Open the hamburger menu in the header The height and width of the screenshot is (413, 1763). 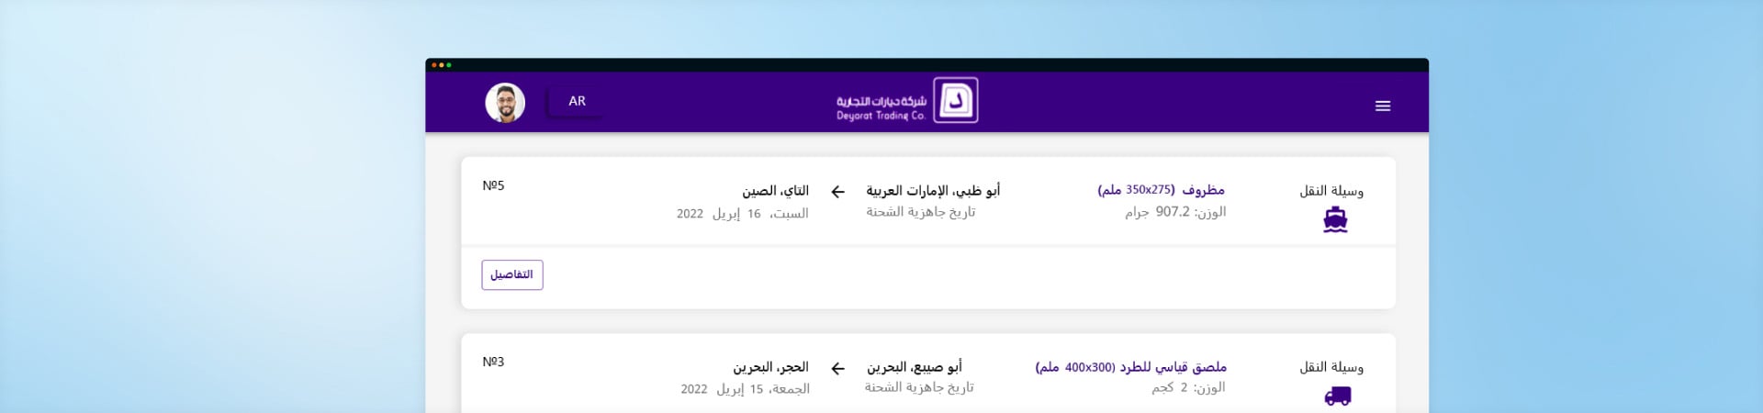[1382, 106]
